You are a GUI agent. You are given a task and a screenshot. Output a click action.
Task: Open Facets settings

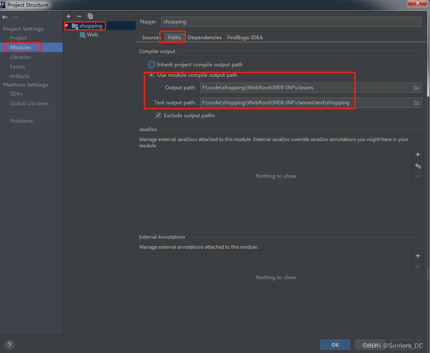pos(18,66)
